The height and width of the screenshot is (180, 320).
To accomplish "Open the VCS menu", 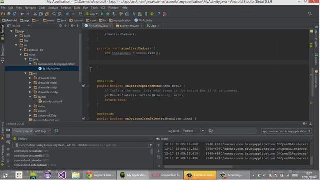I will [x=103, y=8].
